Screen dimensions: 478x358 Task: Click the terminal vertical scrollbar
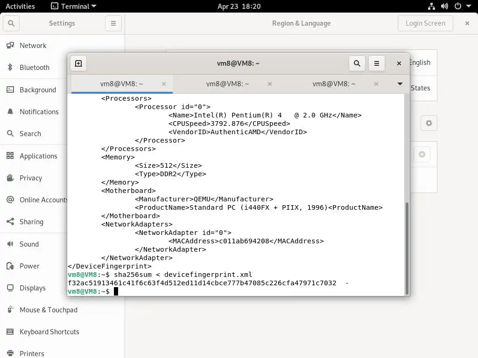click(x=407, y=248)
